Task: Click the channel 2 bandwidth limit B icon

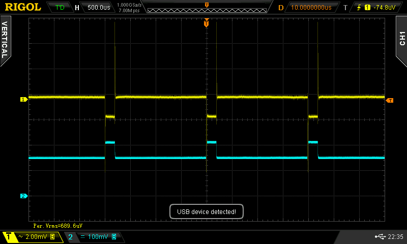Action: pos(114,236)
